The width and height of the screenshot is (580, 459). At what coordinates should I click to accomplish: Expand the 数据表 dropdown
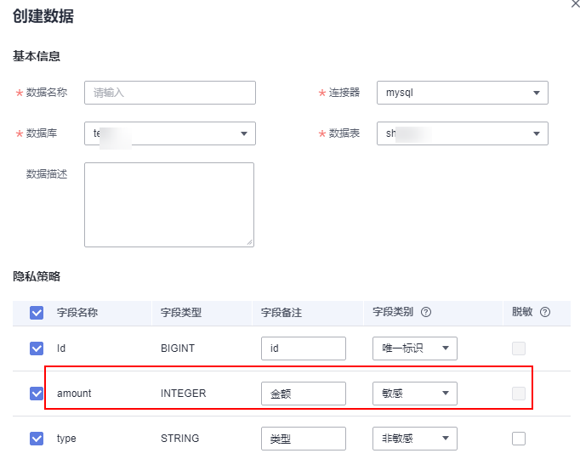pyautogui.click(x=462, y=133)
